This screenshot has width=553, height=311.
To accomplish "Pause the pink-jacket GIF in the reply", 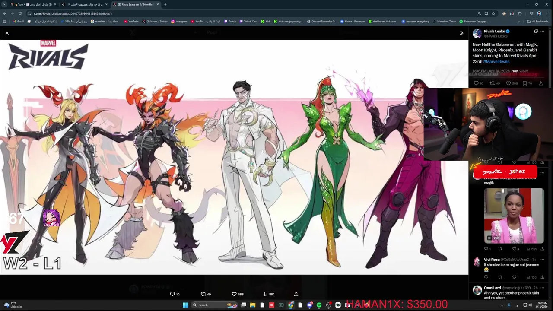I will [x=489, y=238].
